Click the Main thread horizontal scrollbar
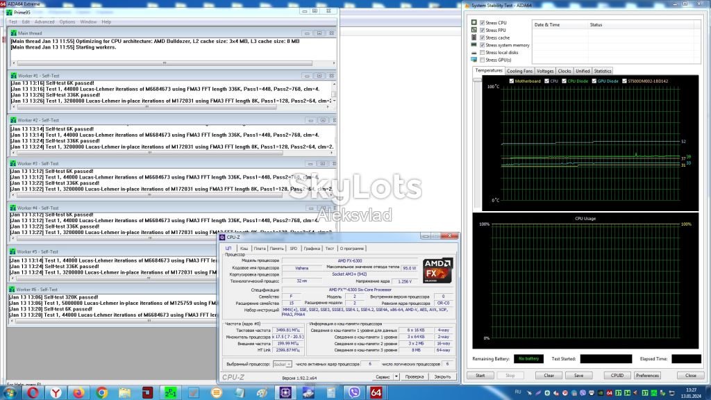 click(174, 63)
